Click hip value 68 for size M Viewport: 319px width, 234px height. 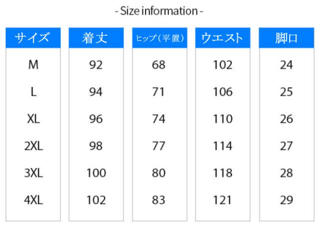159,65
